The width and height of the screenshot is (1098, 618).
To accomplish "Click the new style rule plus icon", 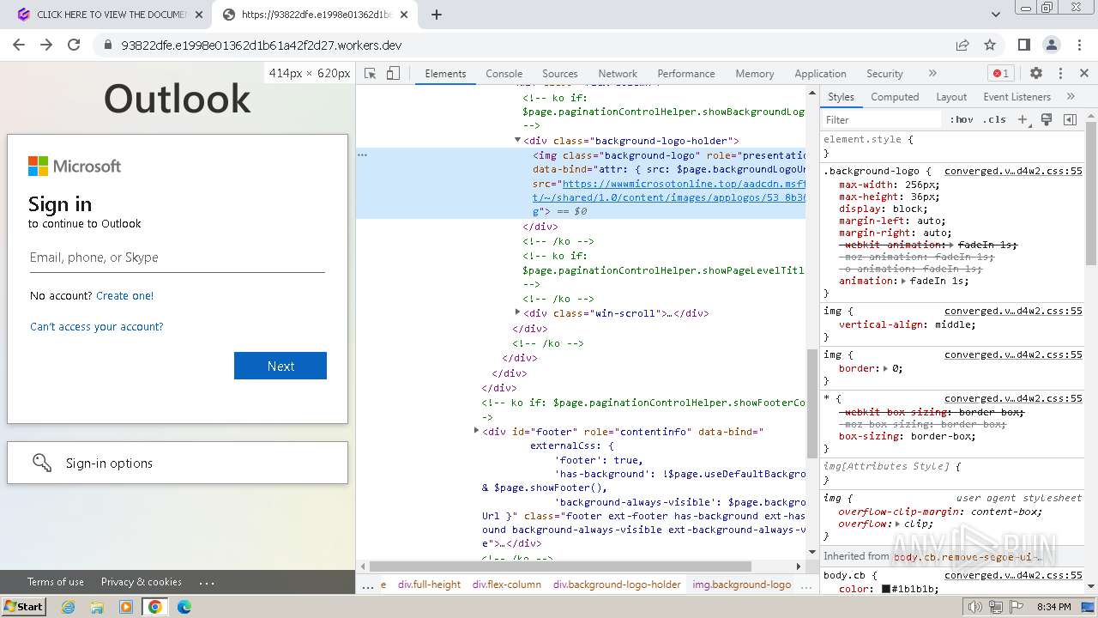I will click(x=1023, y=120).
